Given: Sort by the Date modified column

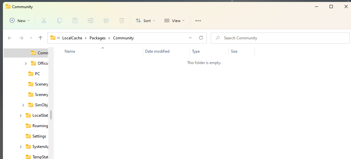Looking at the screenshot, I should pyautogui.click(x=157, y=51).
